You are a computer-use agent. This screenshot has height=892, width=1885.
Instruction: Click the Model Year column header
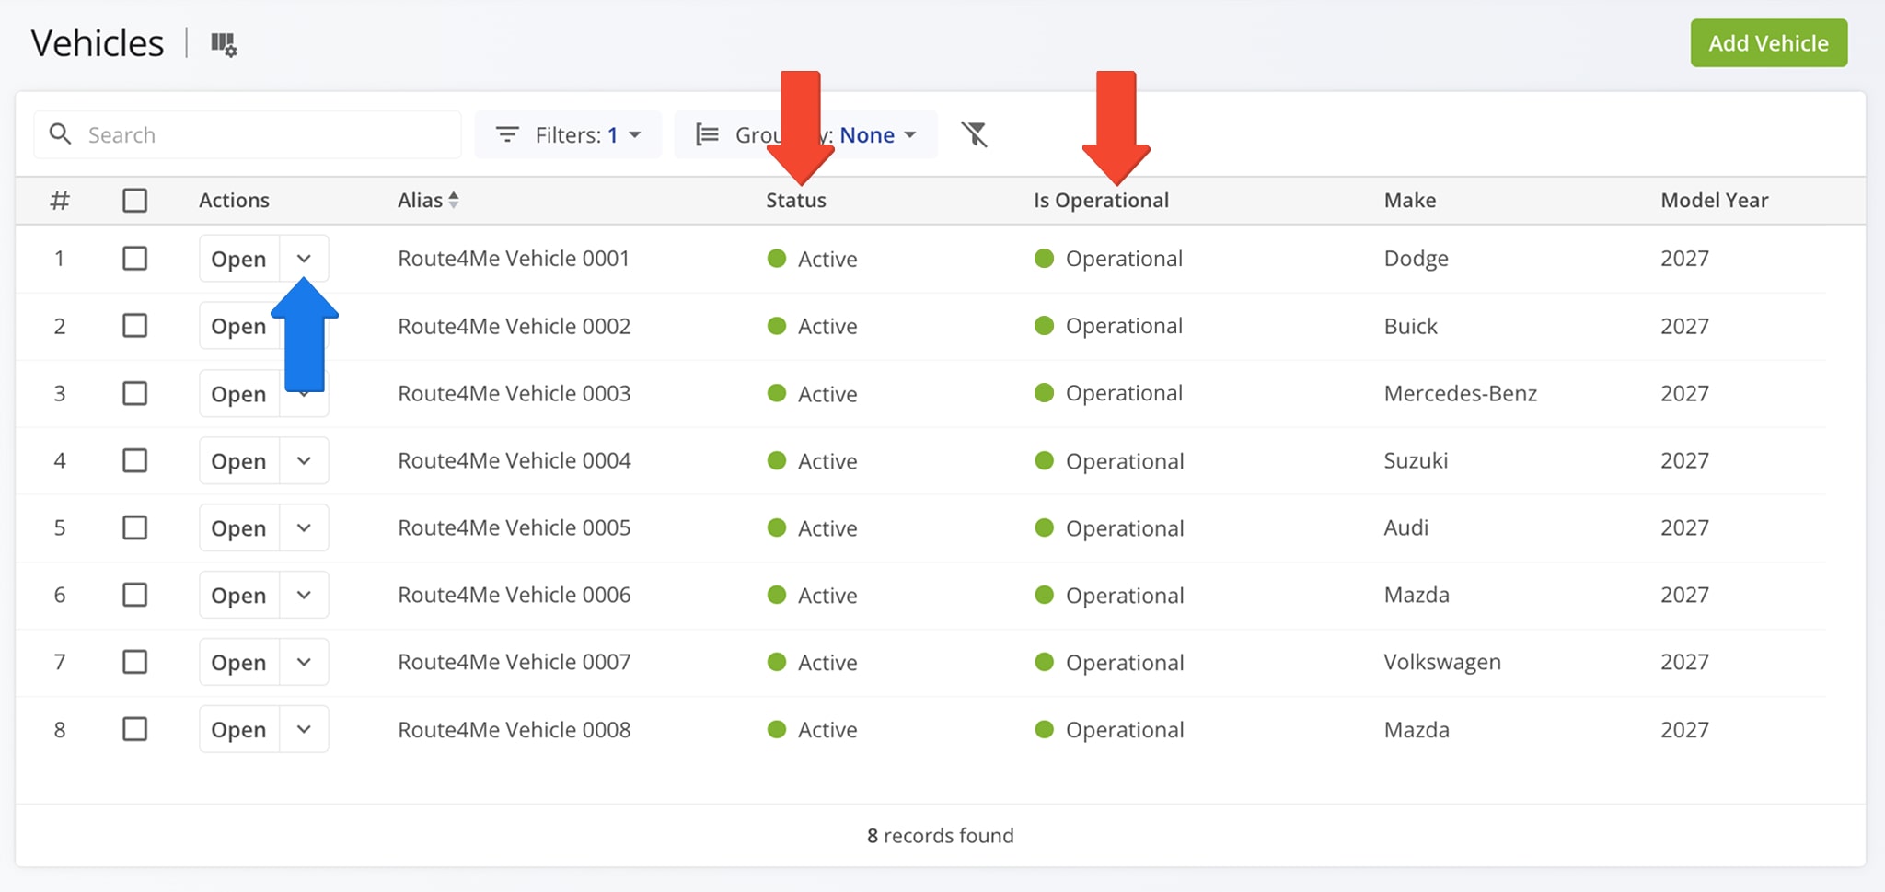(1715, 200)
